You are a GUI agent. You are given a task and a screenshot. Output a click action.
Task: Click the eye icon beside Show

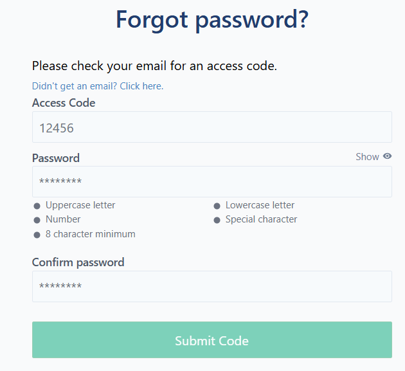pos(387,156)
